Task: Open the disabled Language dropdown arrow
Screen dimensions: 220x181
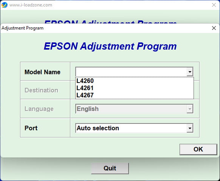Action: (190, 109)
